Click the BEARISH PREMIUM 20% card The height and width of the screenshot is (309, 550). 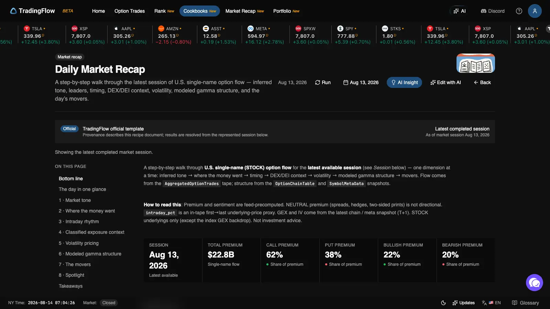pyautogui.click(x=466, y=260)
